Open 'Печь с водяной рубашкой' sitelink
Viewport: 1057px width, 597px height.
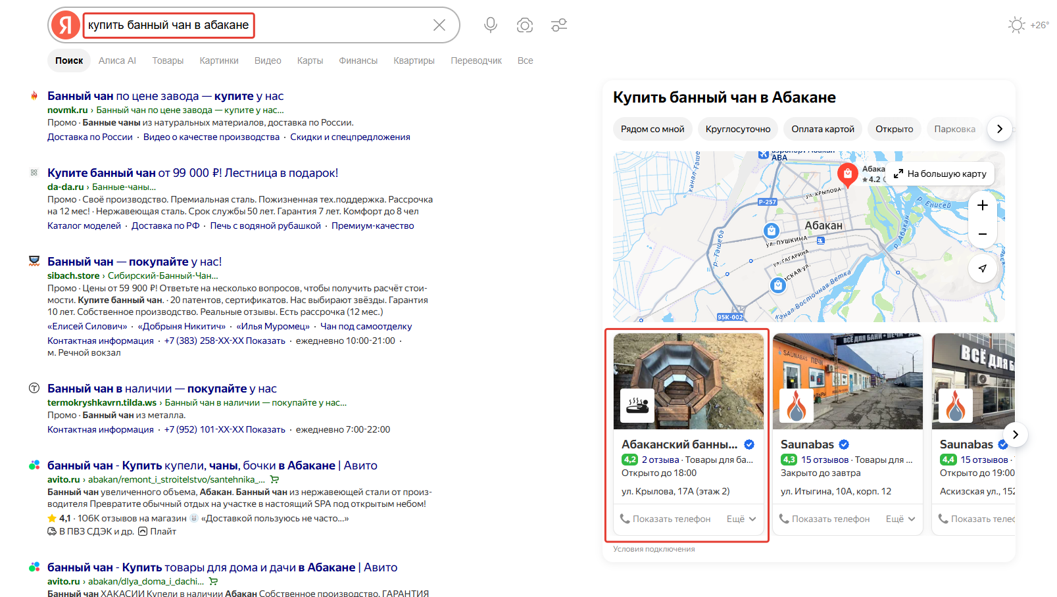click(x=266, y=226)
